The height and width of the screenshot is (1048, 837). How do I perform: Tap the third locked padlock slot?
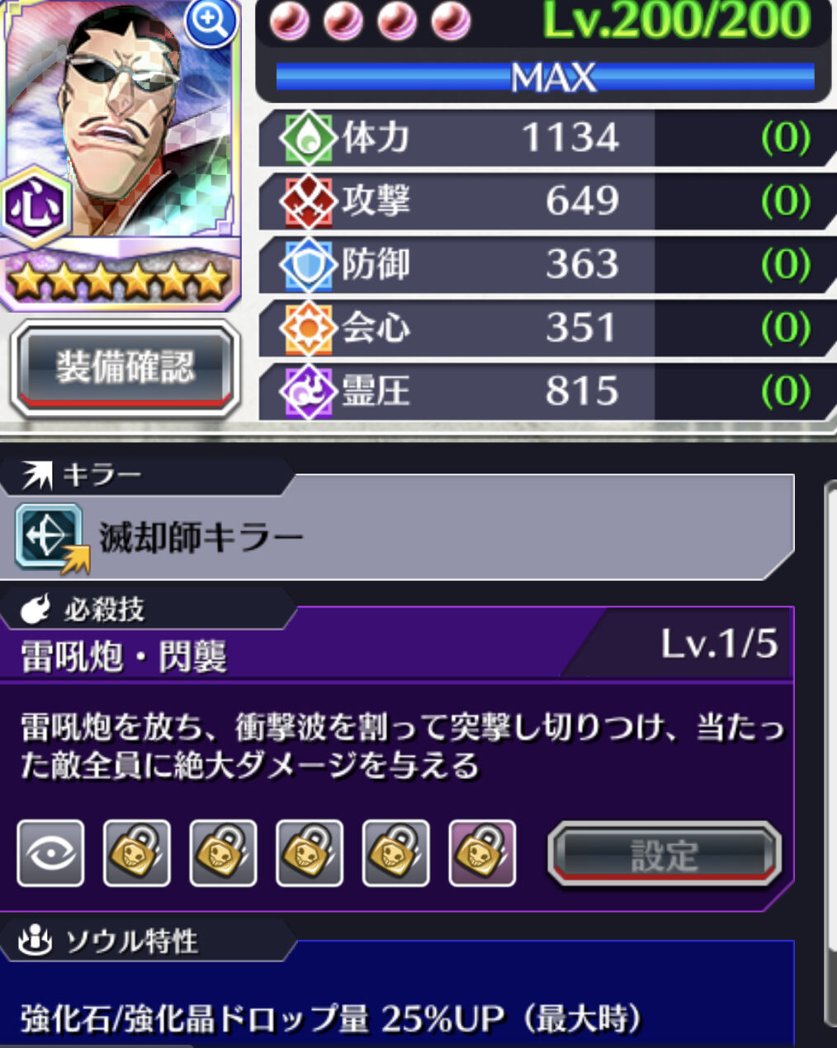(x=310, y=853)
